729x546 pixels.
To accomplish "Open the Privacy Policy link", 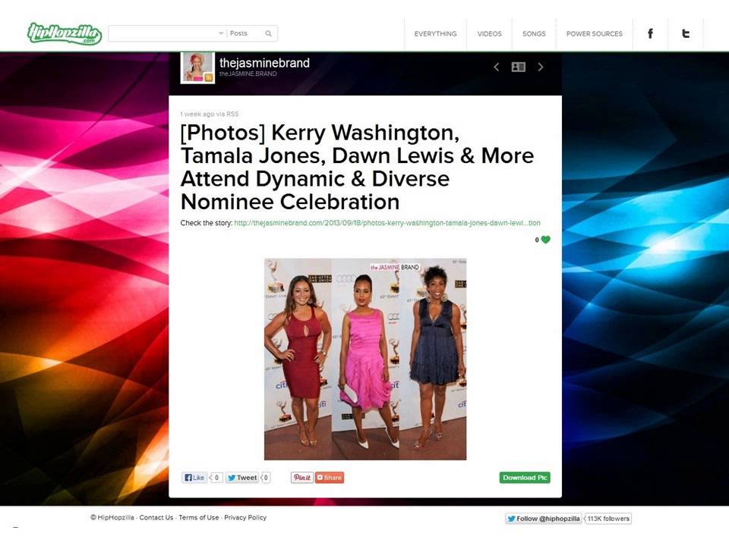I will click(x=245, y=517).
